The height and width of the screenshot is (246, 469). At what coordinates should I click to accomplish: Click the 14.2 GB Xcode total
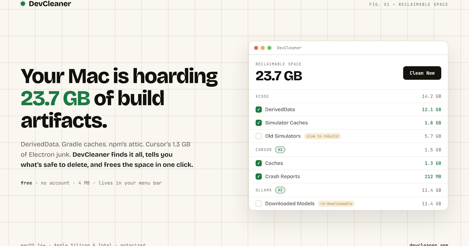431,96
